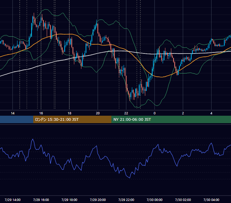This screenshot has width=231, height=203.
Task: Click the hour label 2 on chart axis
Action: point(183,113)
